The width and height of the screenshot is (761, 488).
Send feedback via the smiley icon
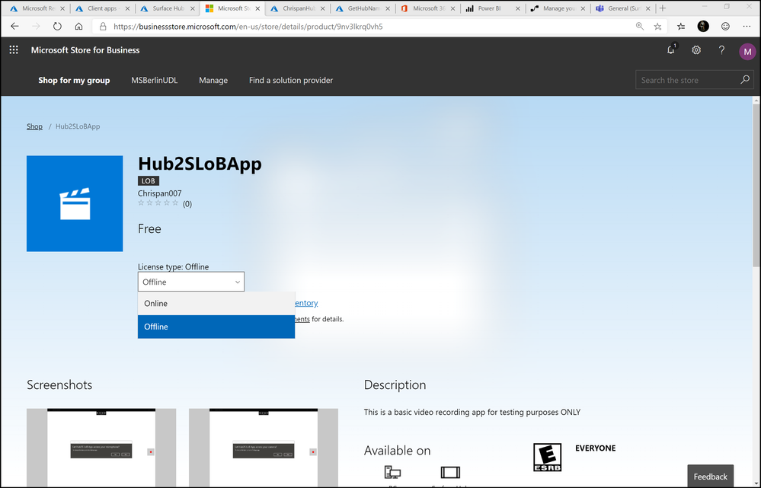pyautogui.click(x=725, y=26)
